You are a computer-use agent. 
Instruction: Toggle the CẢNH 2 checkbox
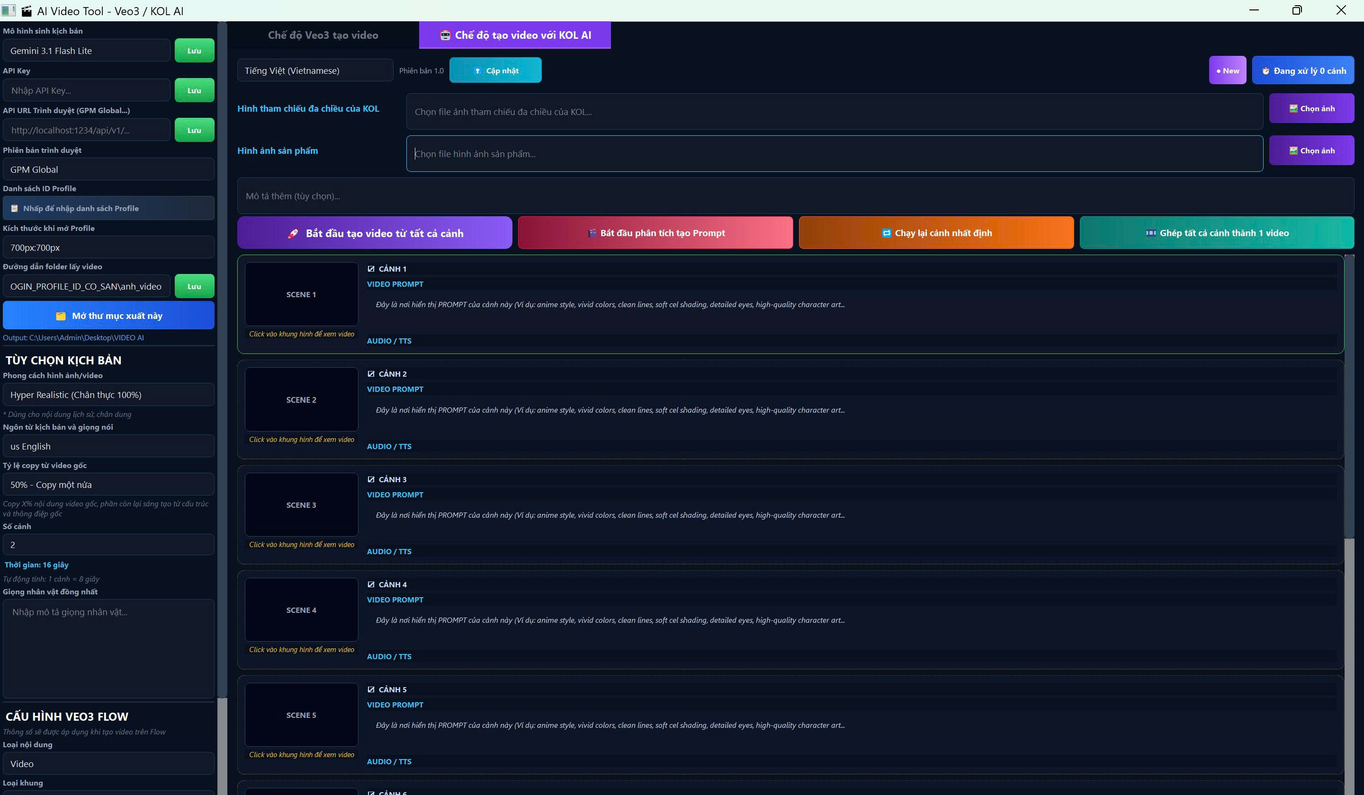[x=371, y=374]
